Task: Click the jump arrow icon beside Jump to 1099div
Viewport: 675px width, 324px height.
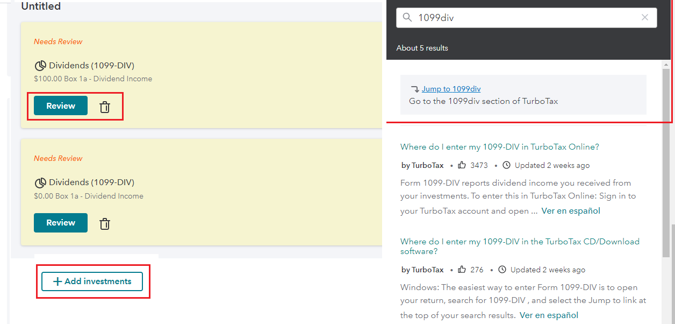Action: coord(415,89)
